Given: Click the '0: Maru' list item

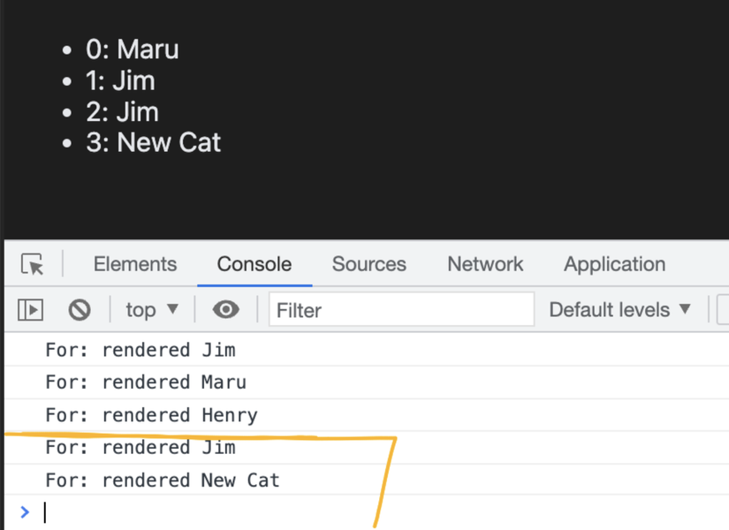Looking at the screenshot, I should (132, 49).
